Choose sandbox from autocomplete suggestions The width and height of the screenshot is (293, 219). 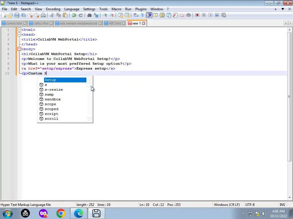pyautogui.click(x=53, y=99)
